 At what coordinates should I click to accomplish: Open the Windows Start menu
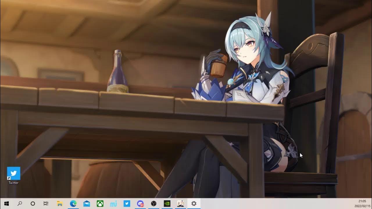click(6, 204)
